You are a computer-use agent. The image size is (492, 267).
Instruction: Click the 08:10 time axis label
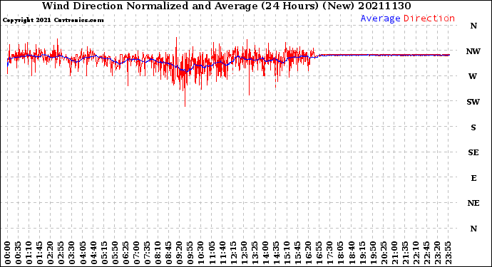pyautogui.click(x=158, y=253)
